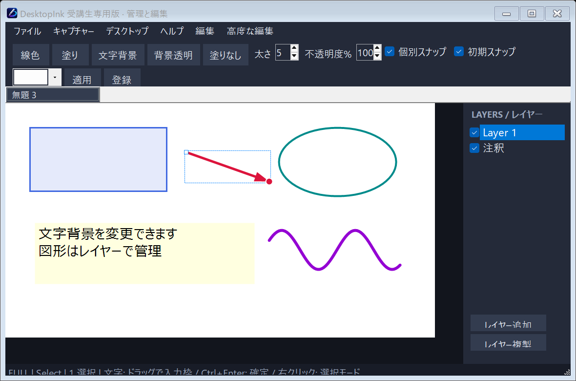
Task: Click the red arrow's start handle
Action: tap(186, 152)
